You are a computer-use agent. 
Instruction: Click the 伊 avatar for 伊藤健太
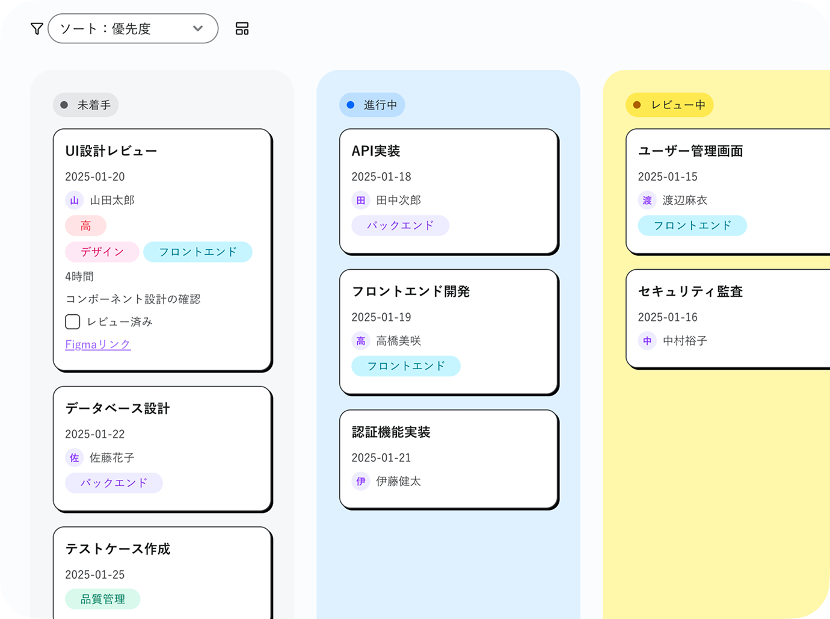point(360,481)
